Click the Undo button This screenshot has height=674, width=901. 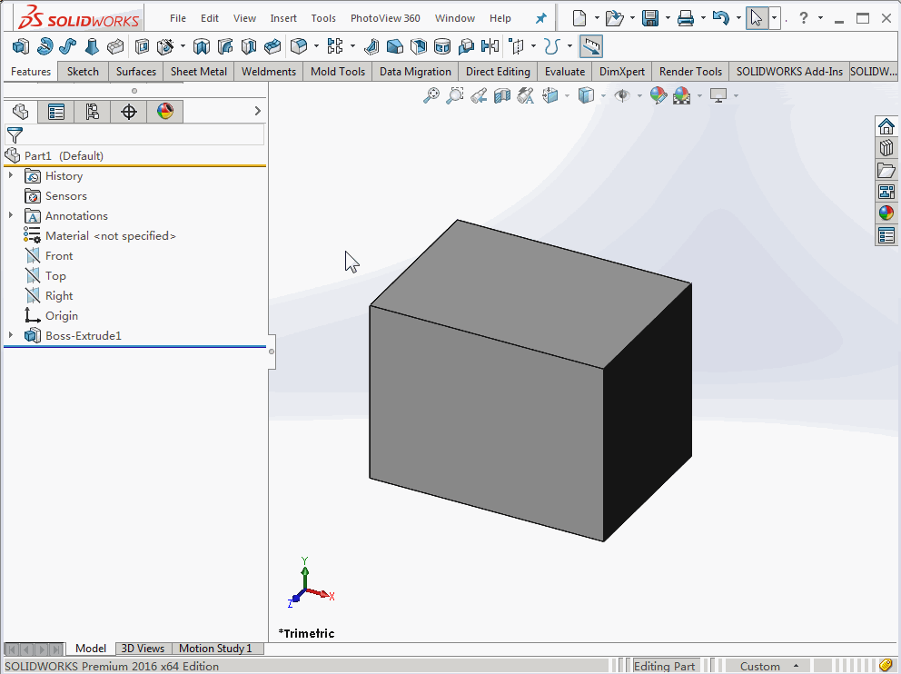720,18
